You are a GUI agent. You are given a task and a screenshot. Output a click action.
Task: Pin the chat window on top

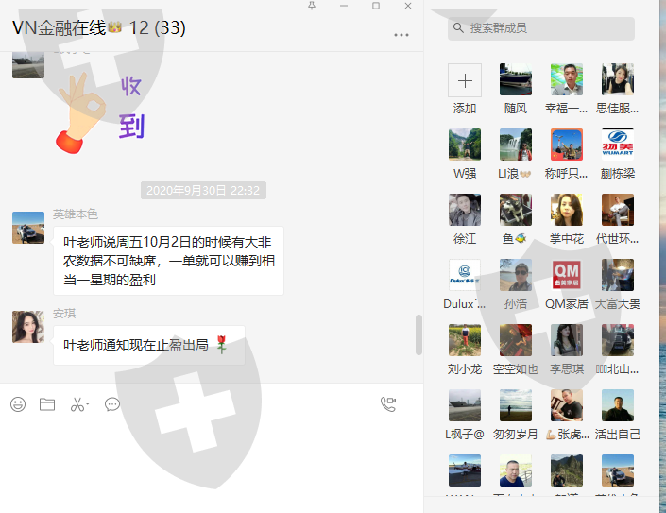coord(312,6)
